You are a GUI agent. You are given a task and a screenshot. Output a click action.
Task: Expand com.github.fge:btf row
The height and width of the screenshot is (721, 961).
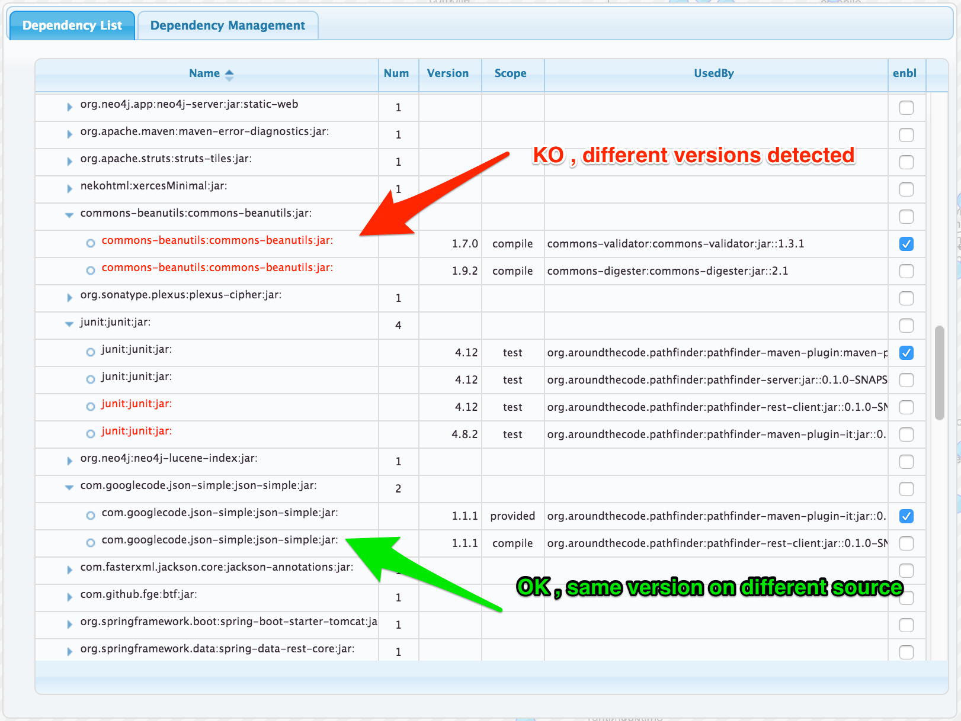pyautogui.click(x=69, y=597)
